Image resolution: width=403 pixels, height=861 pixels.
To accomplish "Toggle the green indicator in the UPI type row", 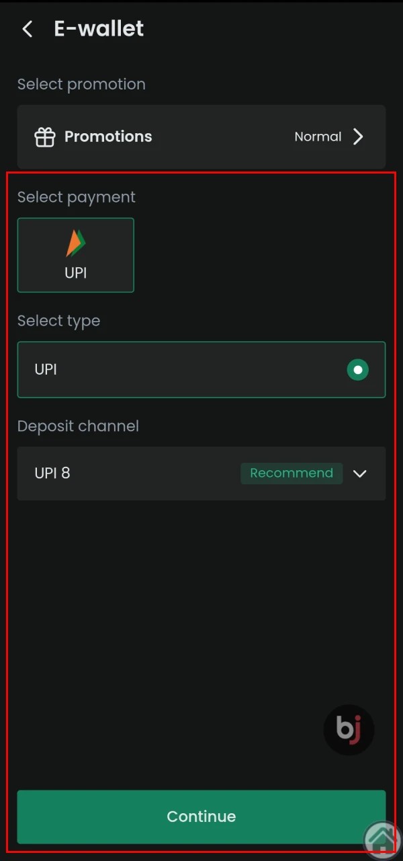I will [358, 369].
